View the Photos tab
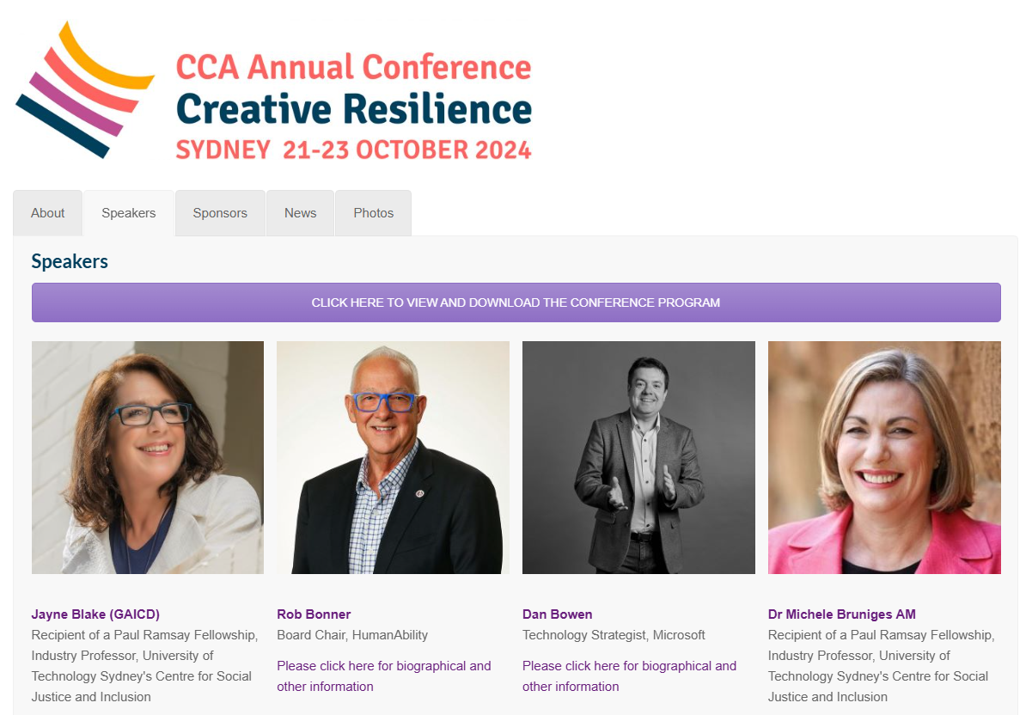Screen dimensions: 1032x715 (x=374, y=213)
